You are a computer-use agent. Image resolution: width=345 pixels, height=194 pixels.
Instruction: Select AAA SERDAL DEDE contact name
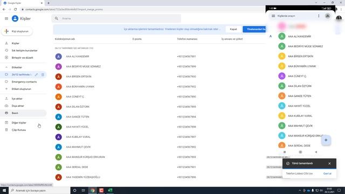click(77, 167)
